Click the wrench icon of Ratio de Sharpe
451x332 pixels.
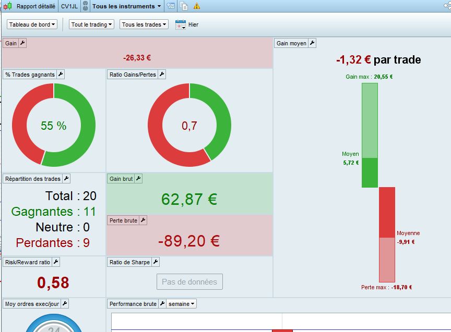[x=156, y=262]
